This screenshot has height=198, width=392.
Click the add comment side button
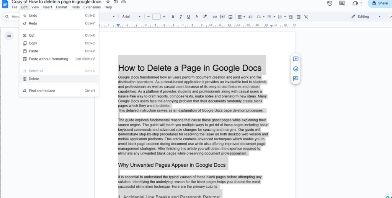tap(296, 59)
